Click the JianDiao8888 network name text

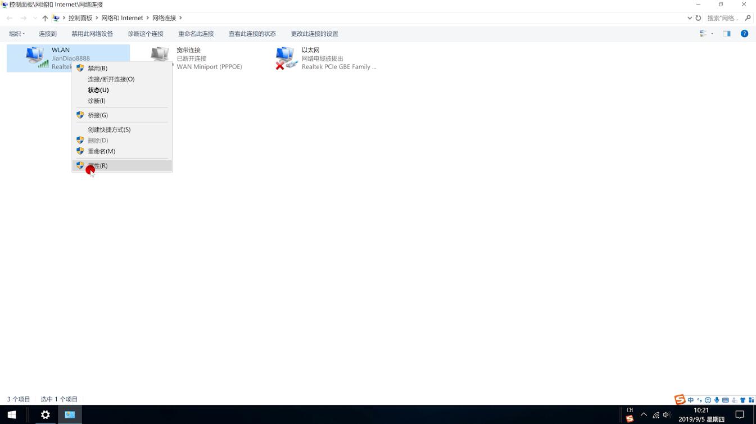71,58
